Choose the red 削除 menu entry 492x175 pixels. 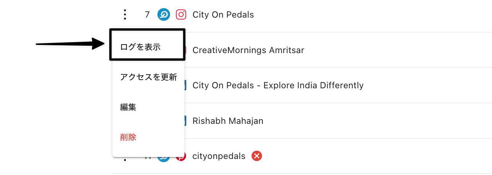click(x=128, y=137)
